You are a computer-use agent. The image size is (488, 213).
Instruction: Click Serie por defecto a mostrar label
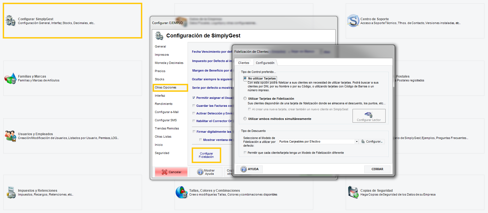212,88
